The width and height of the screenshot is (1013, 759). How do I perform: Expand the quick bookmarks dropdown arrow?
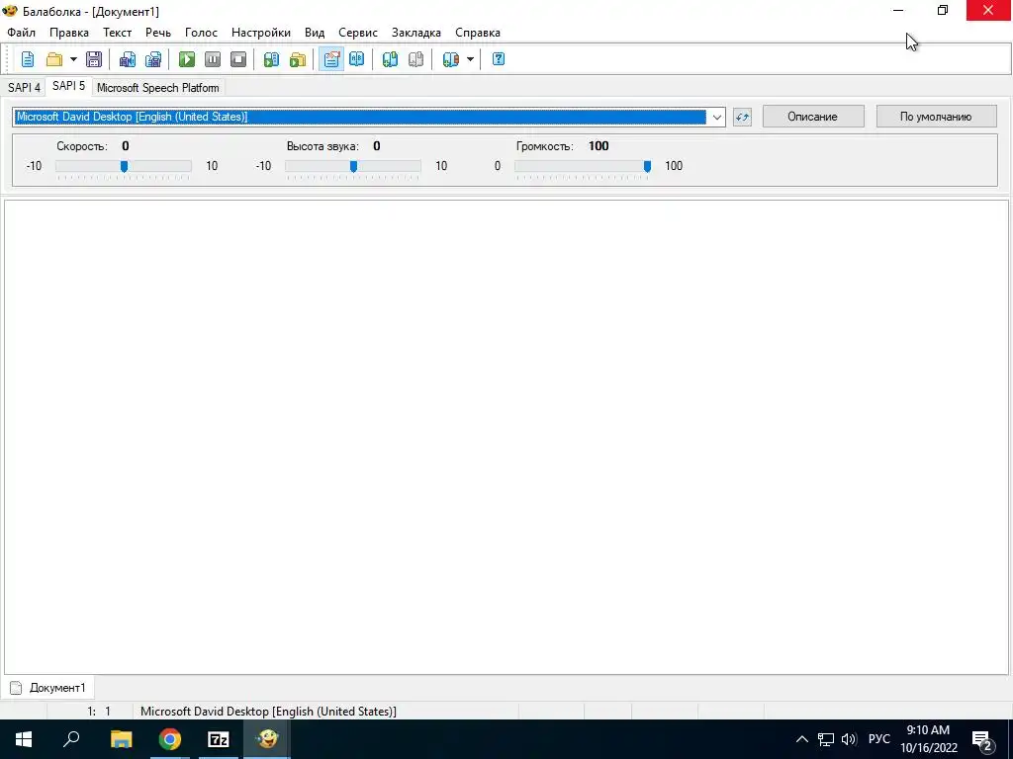[470, 59]
